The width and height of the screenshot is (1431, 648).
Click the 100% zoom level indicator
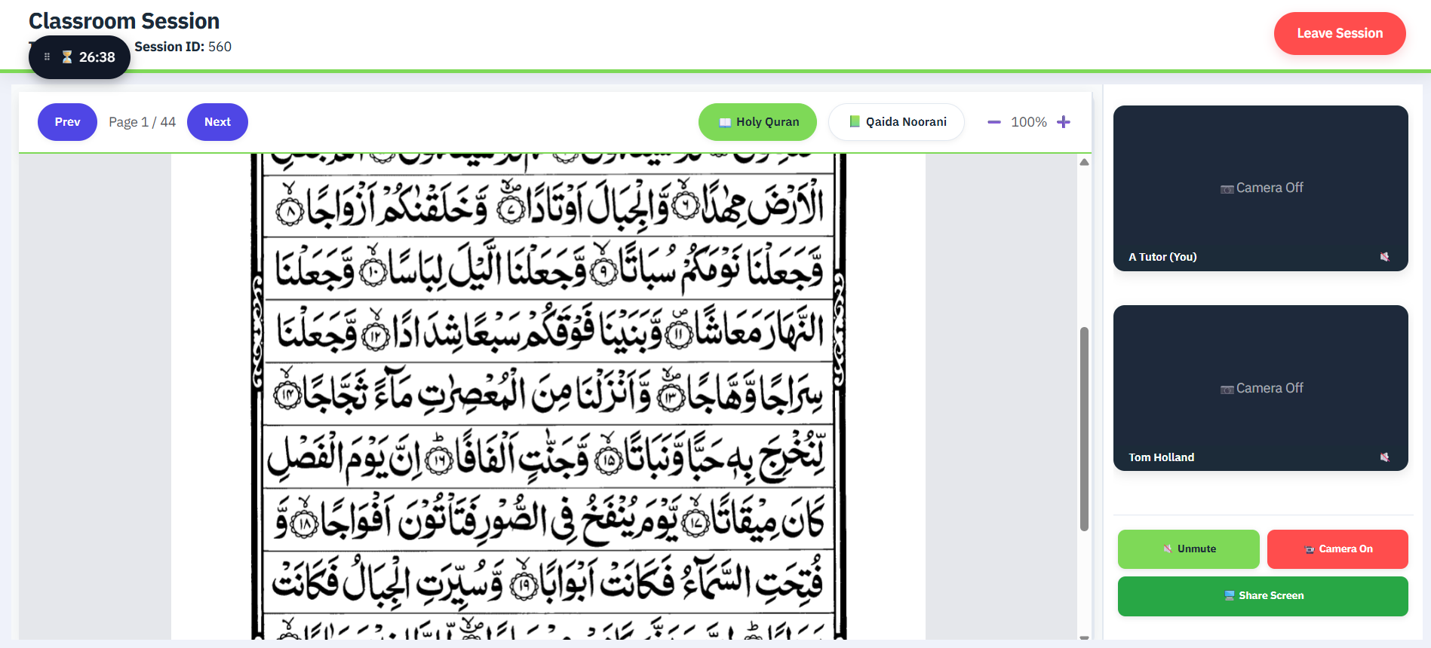pyautogui.click(x=1028, y=122)
